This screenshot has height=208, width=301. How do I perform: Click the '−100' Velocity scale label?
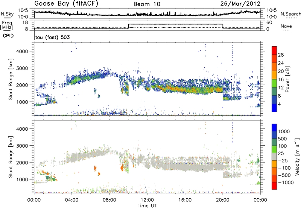click(284, 168)
